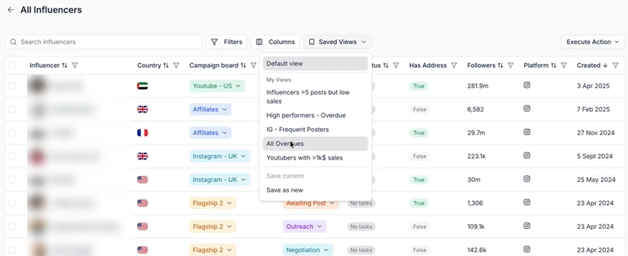
Task: Select checkbox for the 25 May 2024 row
Action: tap(12, 179)
